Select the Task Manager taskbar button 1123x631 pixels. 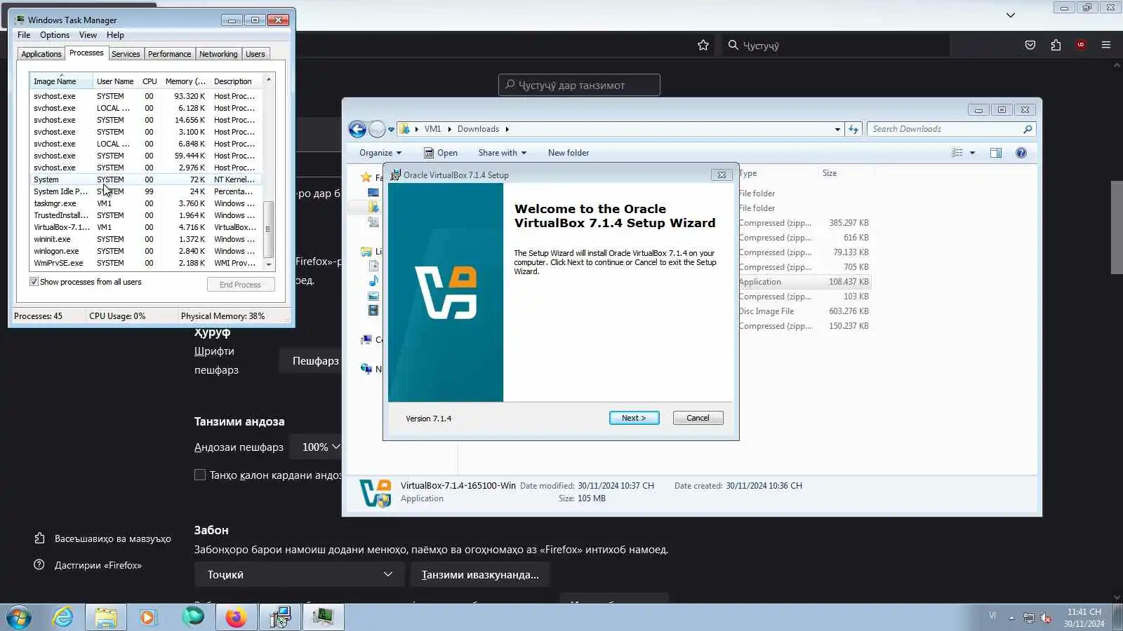323,617
